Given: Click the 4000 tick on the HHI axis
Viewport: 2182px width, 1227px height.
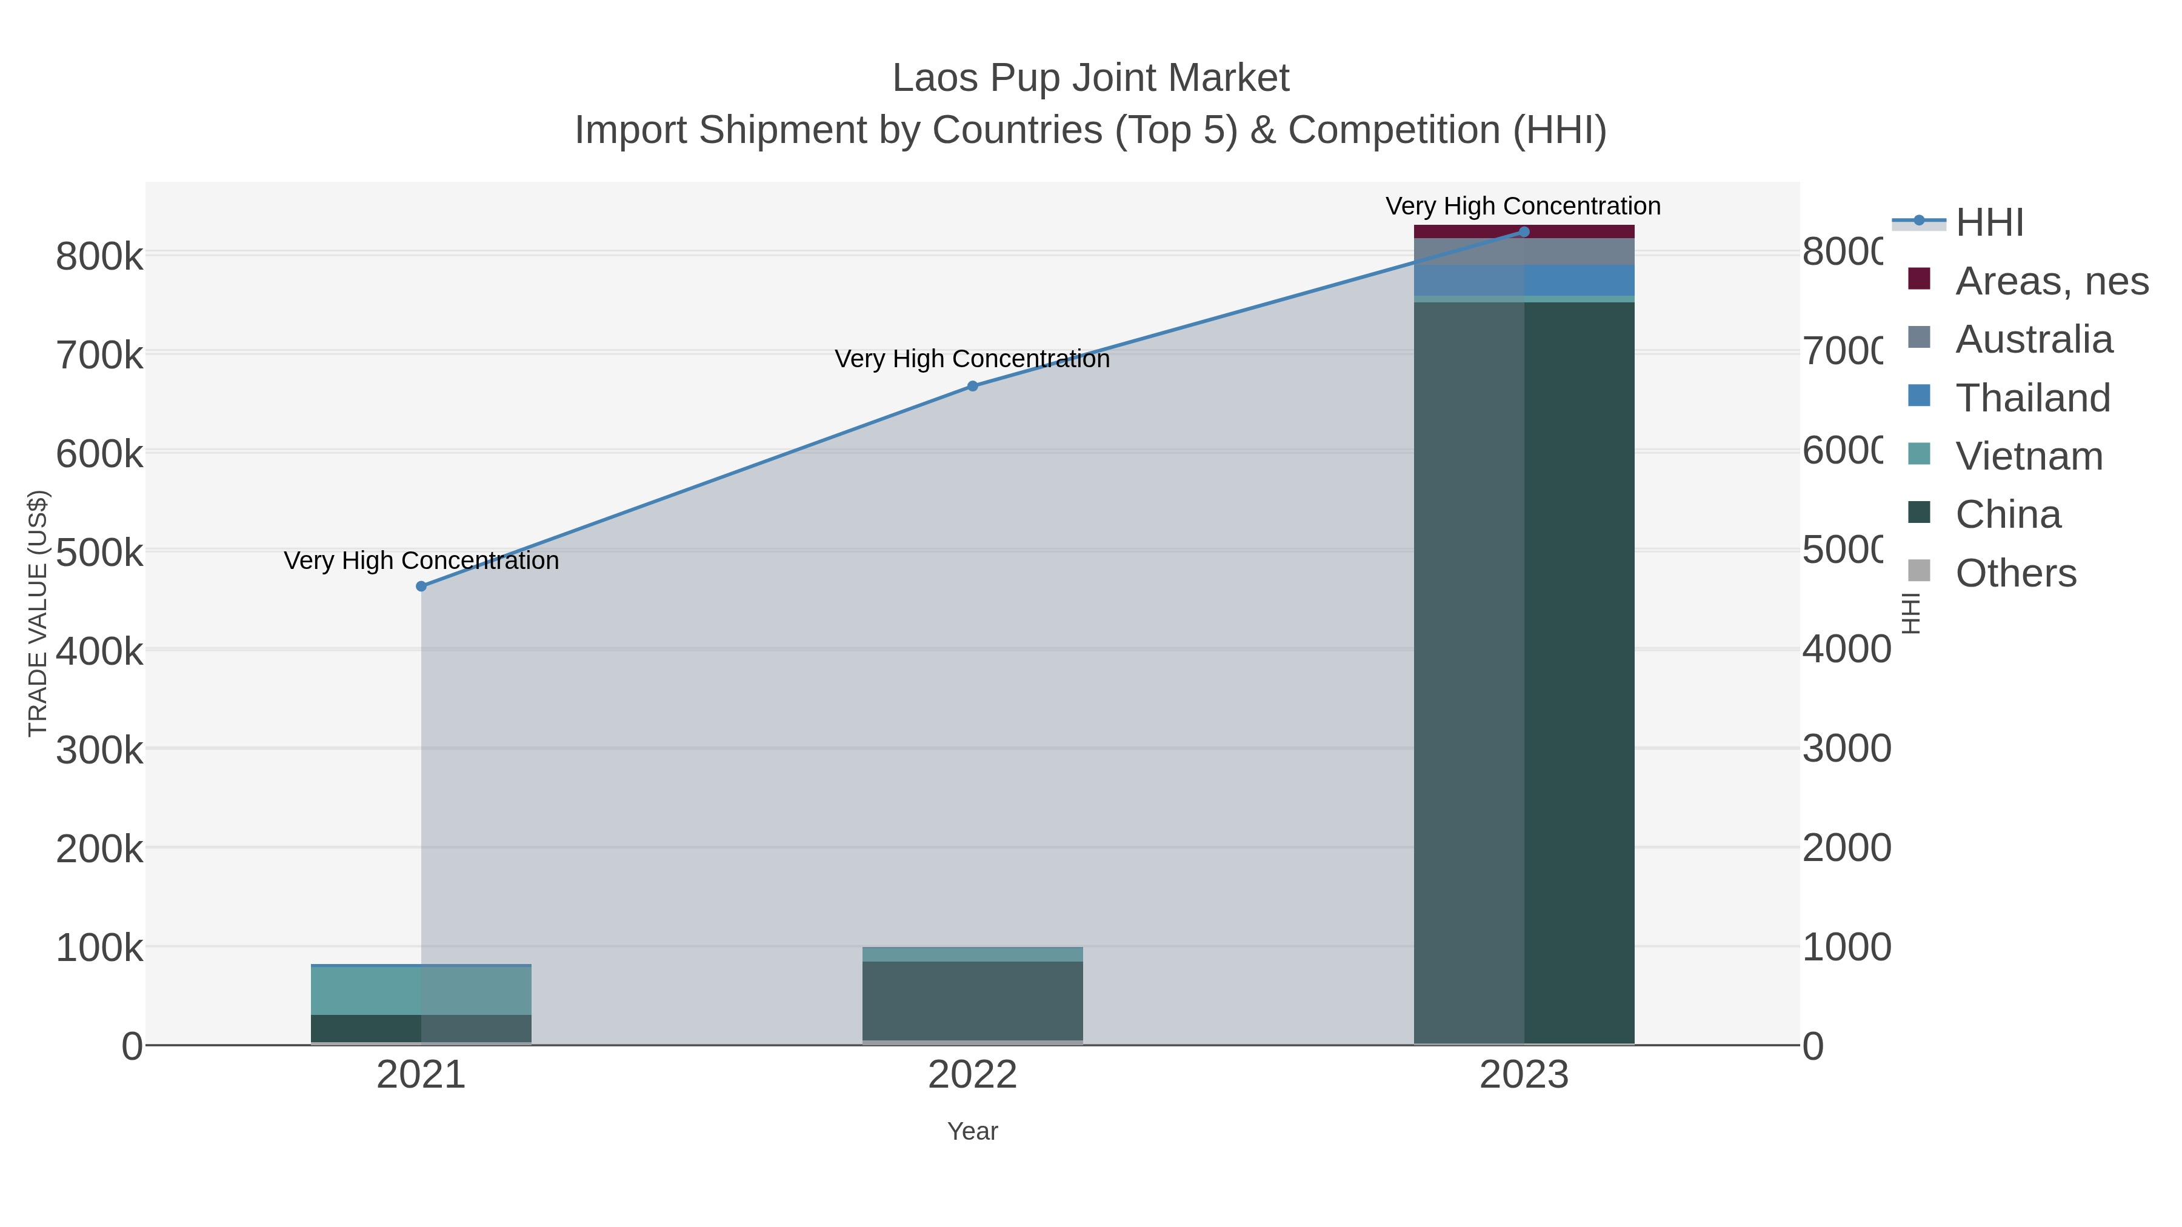Looking at the screenshot, I should coord(1847,650).
